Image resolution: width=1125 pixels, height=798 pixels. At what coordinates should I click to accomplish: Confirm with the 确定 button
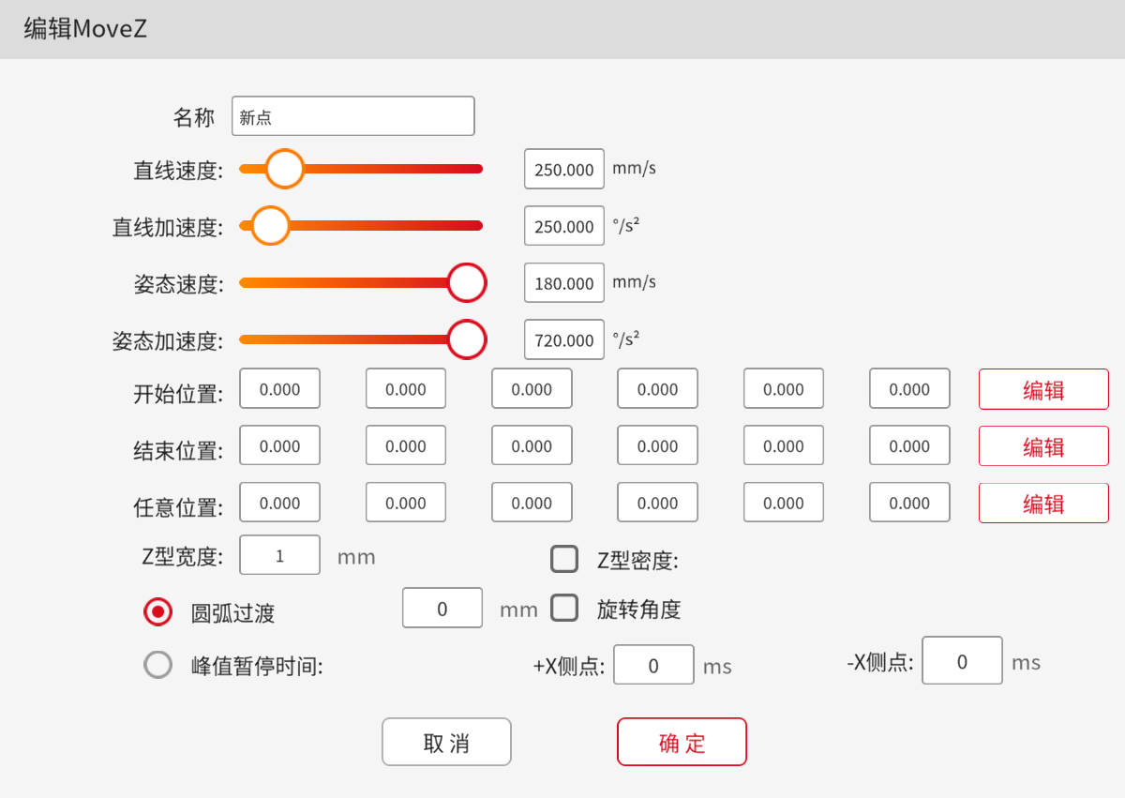pyautogui.click(x=682, y=743)
